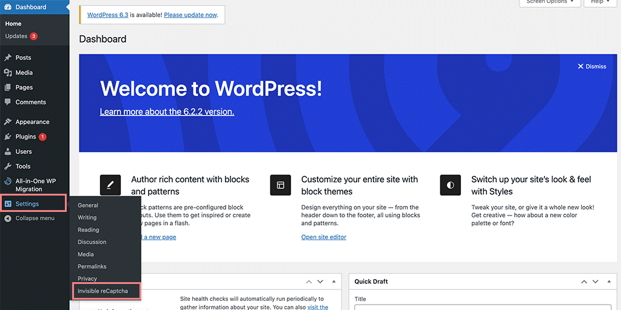621x310 pixels.
Task: Click the Comments bubble icon
Action: tap(8, 102)
